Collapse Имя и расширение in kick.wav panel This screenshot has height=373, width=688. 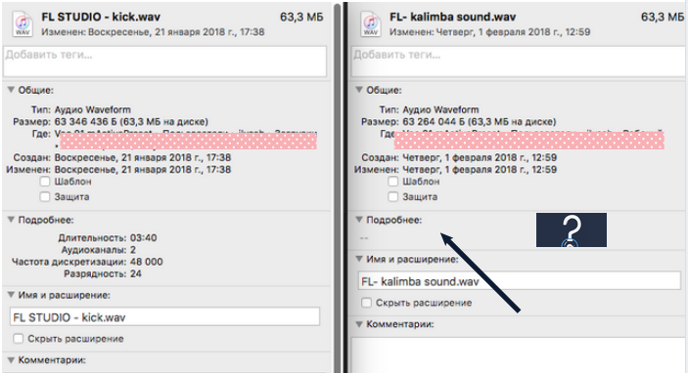tap(11, 295)
